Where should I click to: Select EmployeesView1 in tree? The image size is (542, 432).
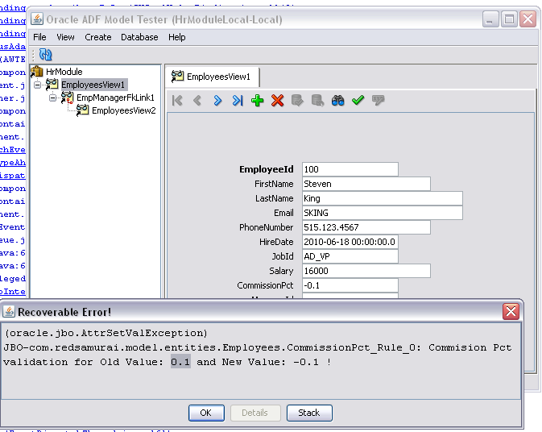point(93,85)
